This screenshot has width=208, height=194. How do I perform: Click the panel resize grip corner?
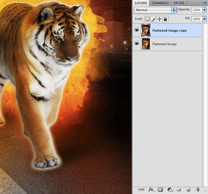click(x=205, y=191)
